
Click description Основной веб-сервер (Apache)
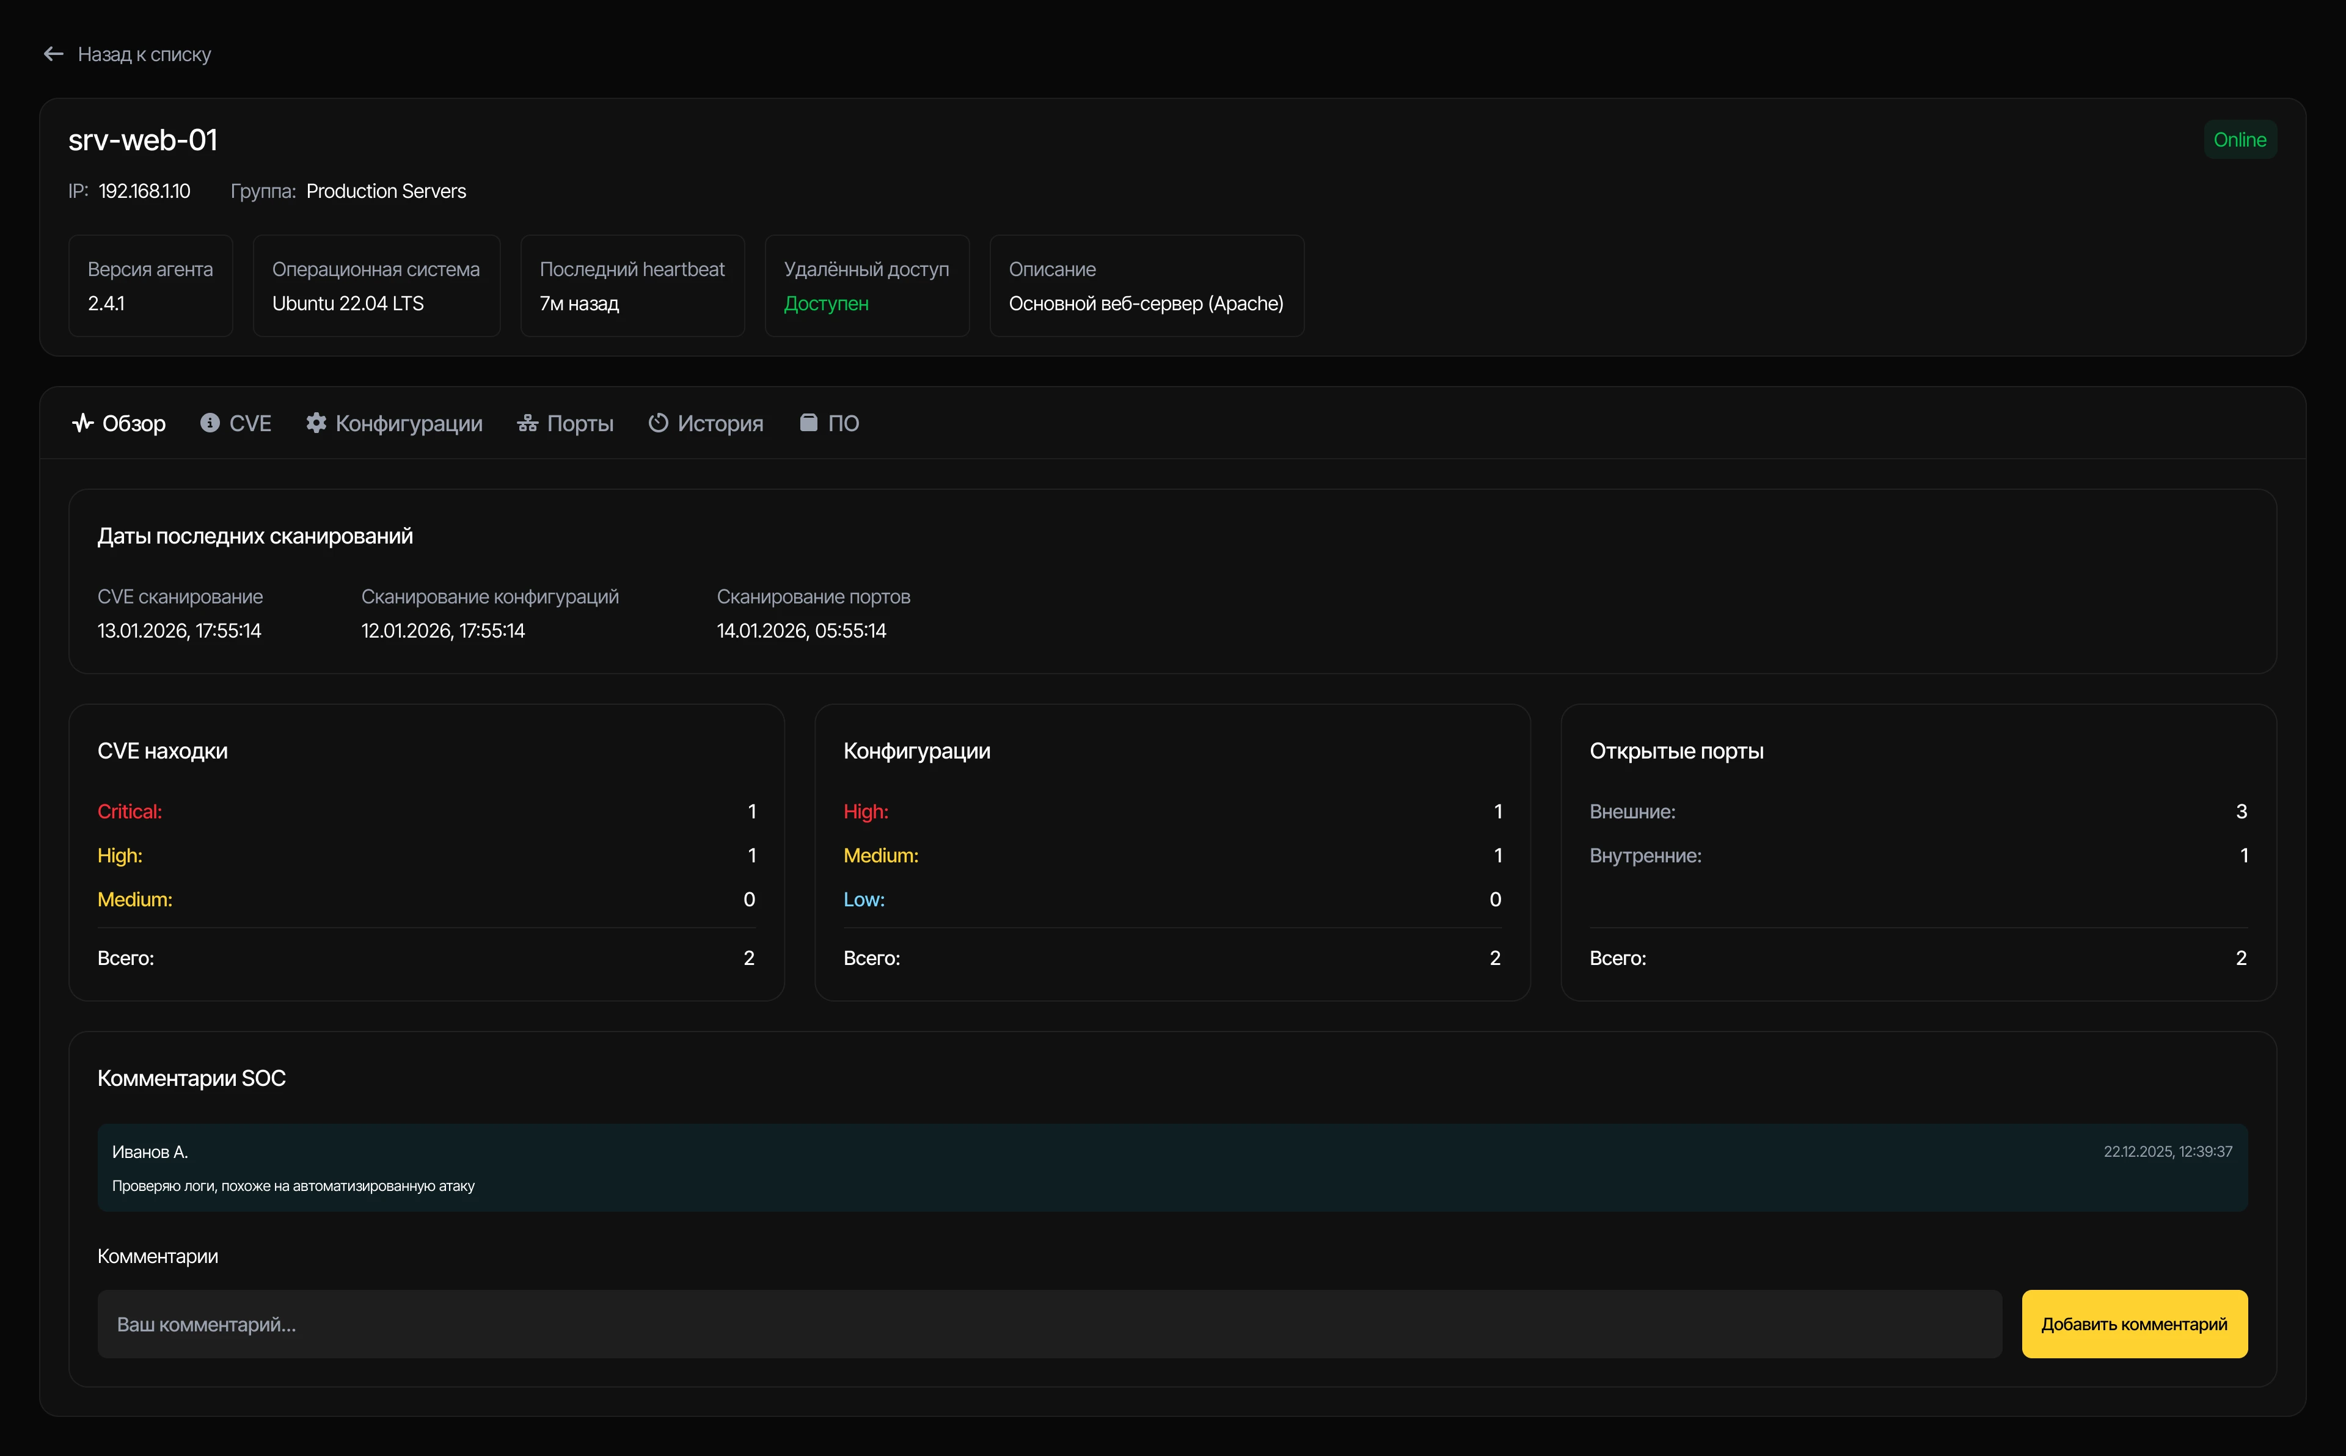(1146, 304)
